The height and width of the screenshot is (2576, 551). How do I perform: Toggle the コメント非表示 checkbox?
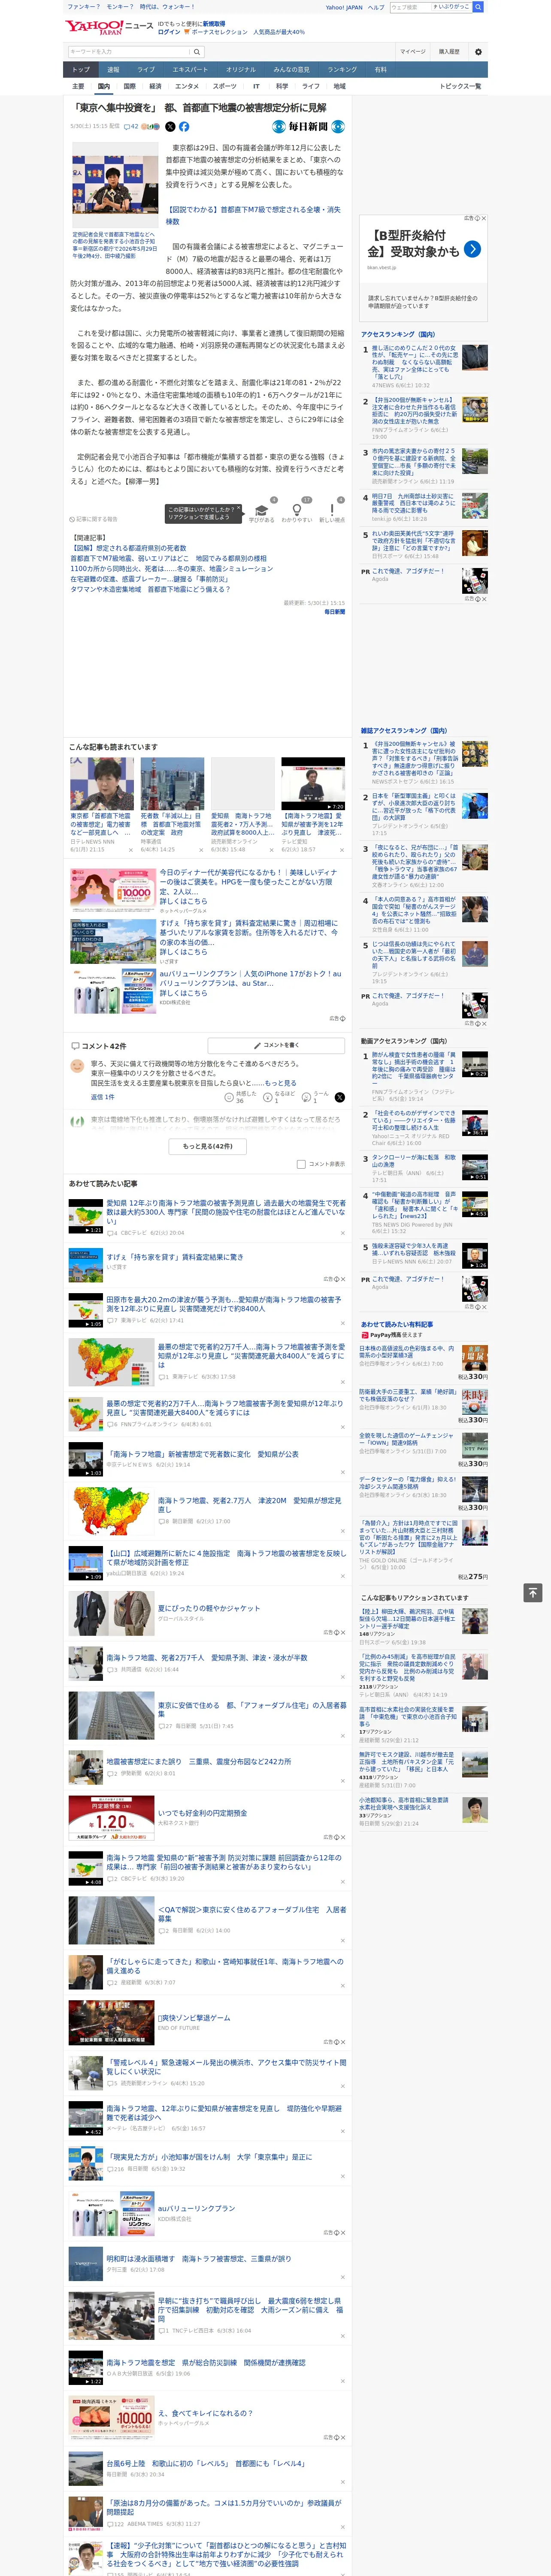301,1164
